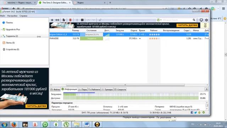Select Торренты (2) in the sidebar

[x=12, y=36]
